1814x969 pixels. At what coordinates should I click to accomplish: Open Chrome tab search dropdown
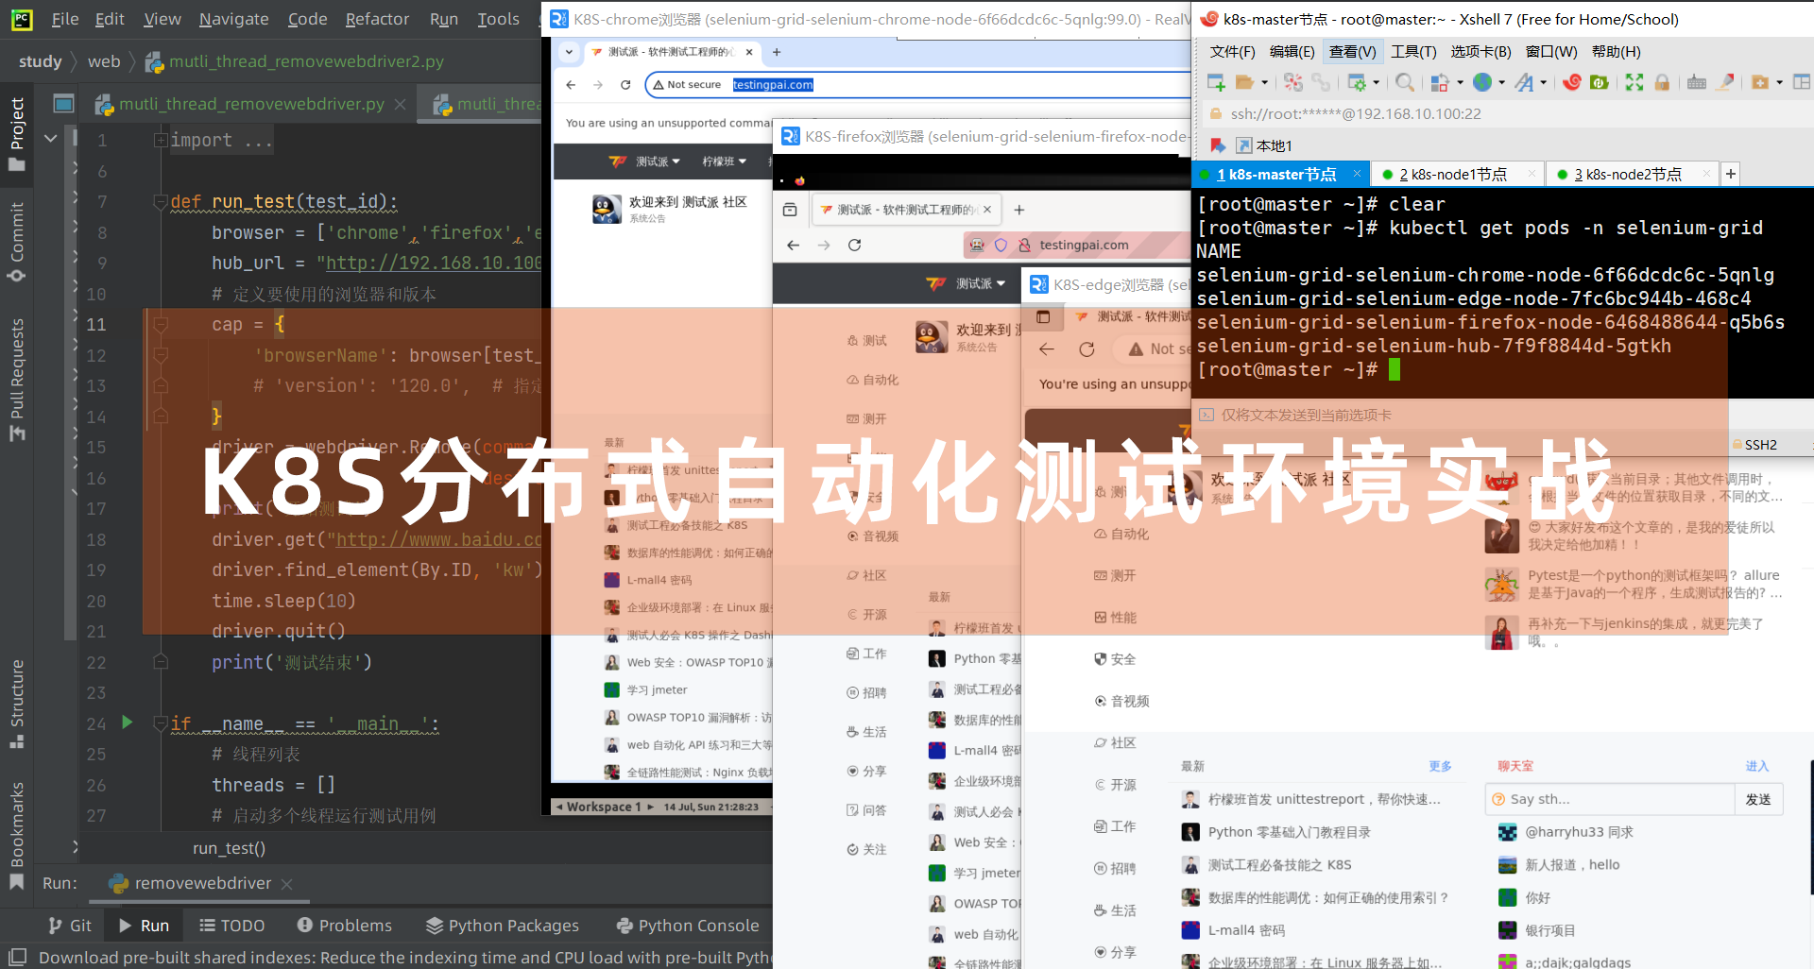[x=569, y=52]
